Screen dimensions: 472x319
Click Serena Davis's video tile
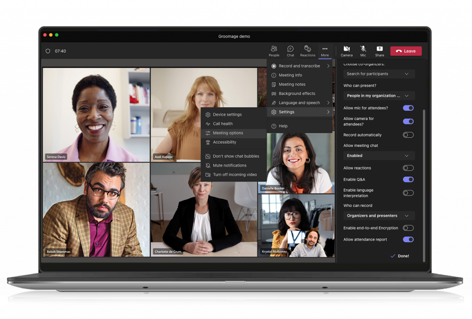[96, 115]
